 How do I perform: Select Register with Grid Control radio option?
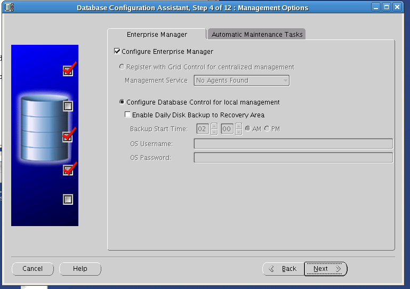pos(122,67)
